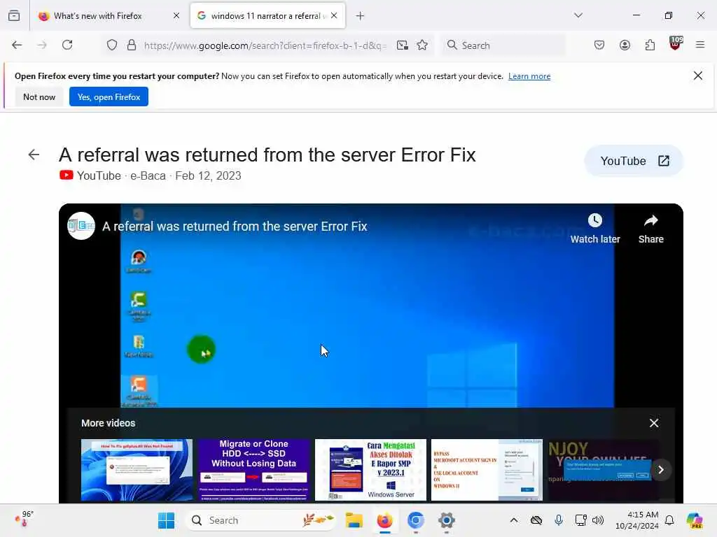The height and width of the screenshot is (537, 717).
Task: Open Windows Start menu
Action: [x=167, y=520]
